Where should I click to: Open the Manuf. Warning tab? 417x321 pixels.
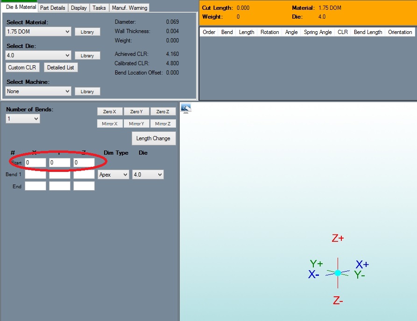(129, 8)
